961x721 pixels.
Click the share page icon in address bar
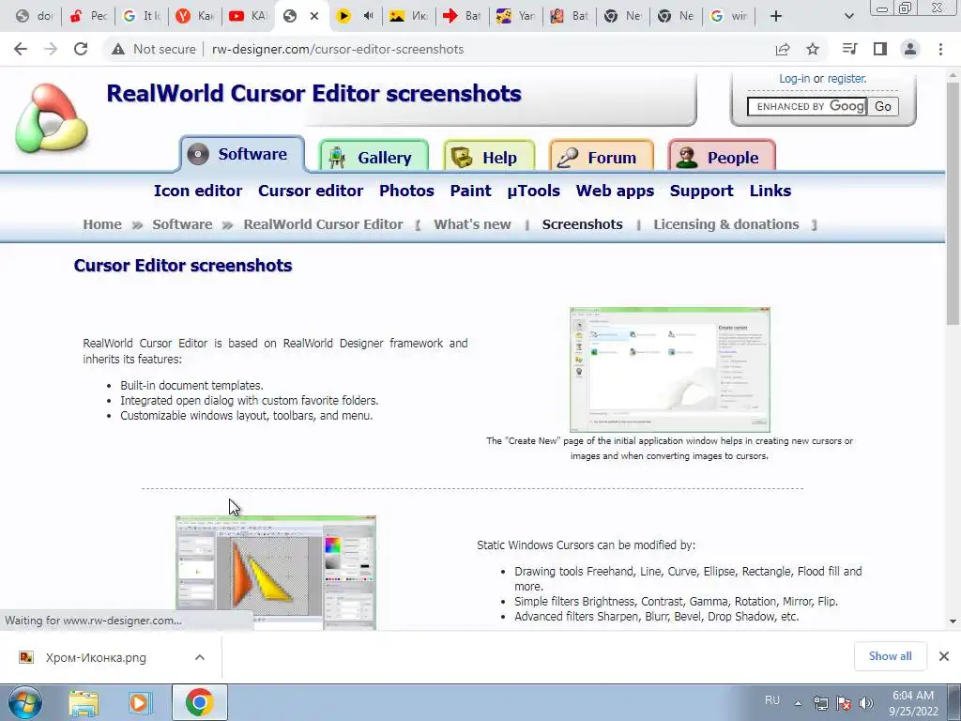tap(783, 49)
